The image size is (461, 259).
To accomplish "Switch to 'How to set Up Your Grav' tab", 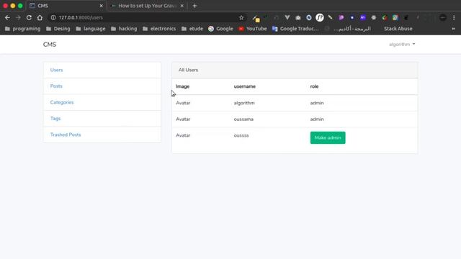I will pos(147,6).
